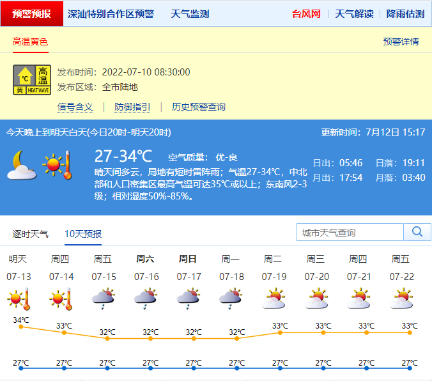Click the 07-16 date label
This screenshot has height=381, width=432.
(x=146, y=277)
